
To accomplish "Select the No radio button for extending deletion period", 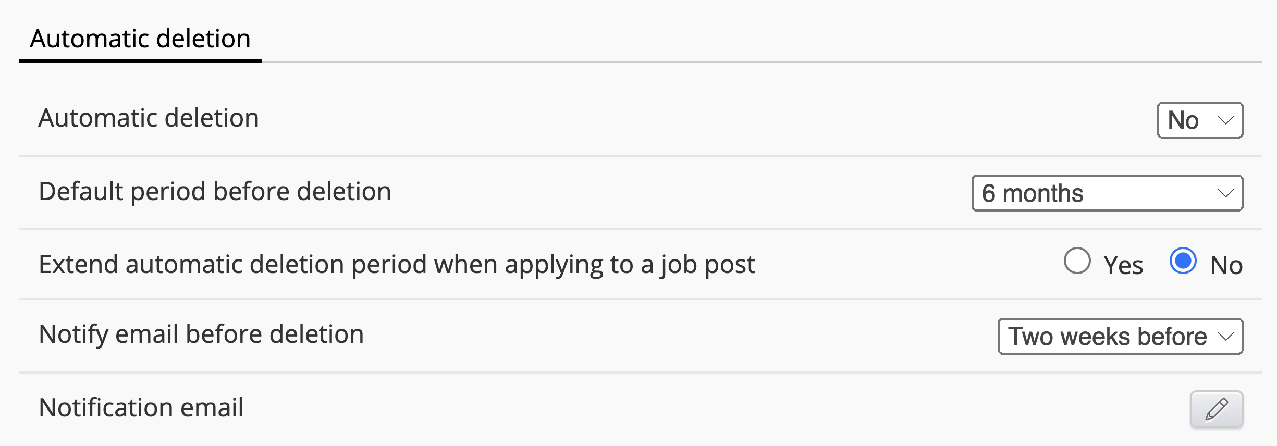I will coord(1183,261).
